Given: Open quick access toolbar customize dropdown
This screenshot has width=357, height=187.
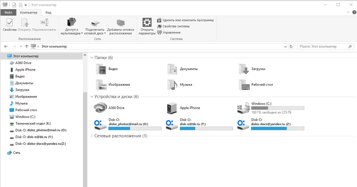Looking at the screenshot, I should click(26, 5).
